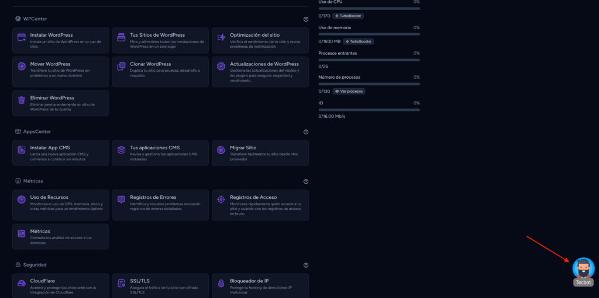Click Ver procesos button
Viewport: 599px width, 298px height.
coord(349,92)
